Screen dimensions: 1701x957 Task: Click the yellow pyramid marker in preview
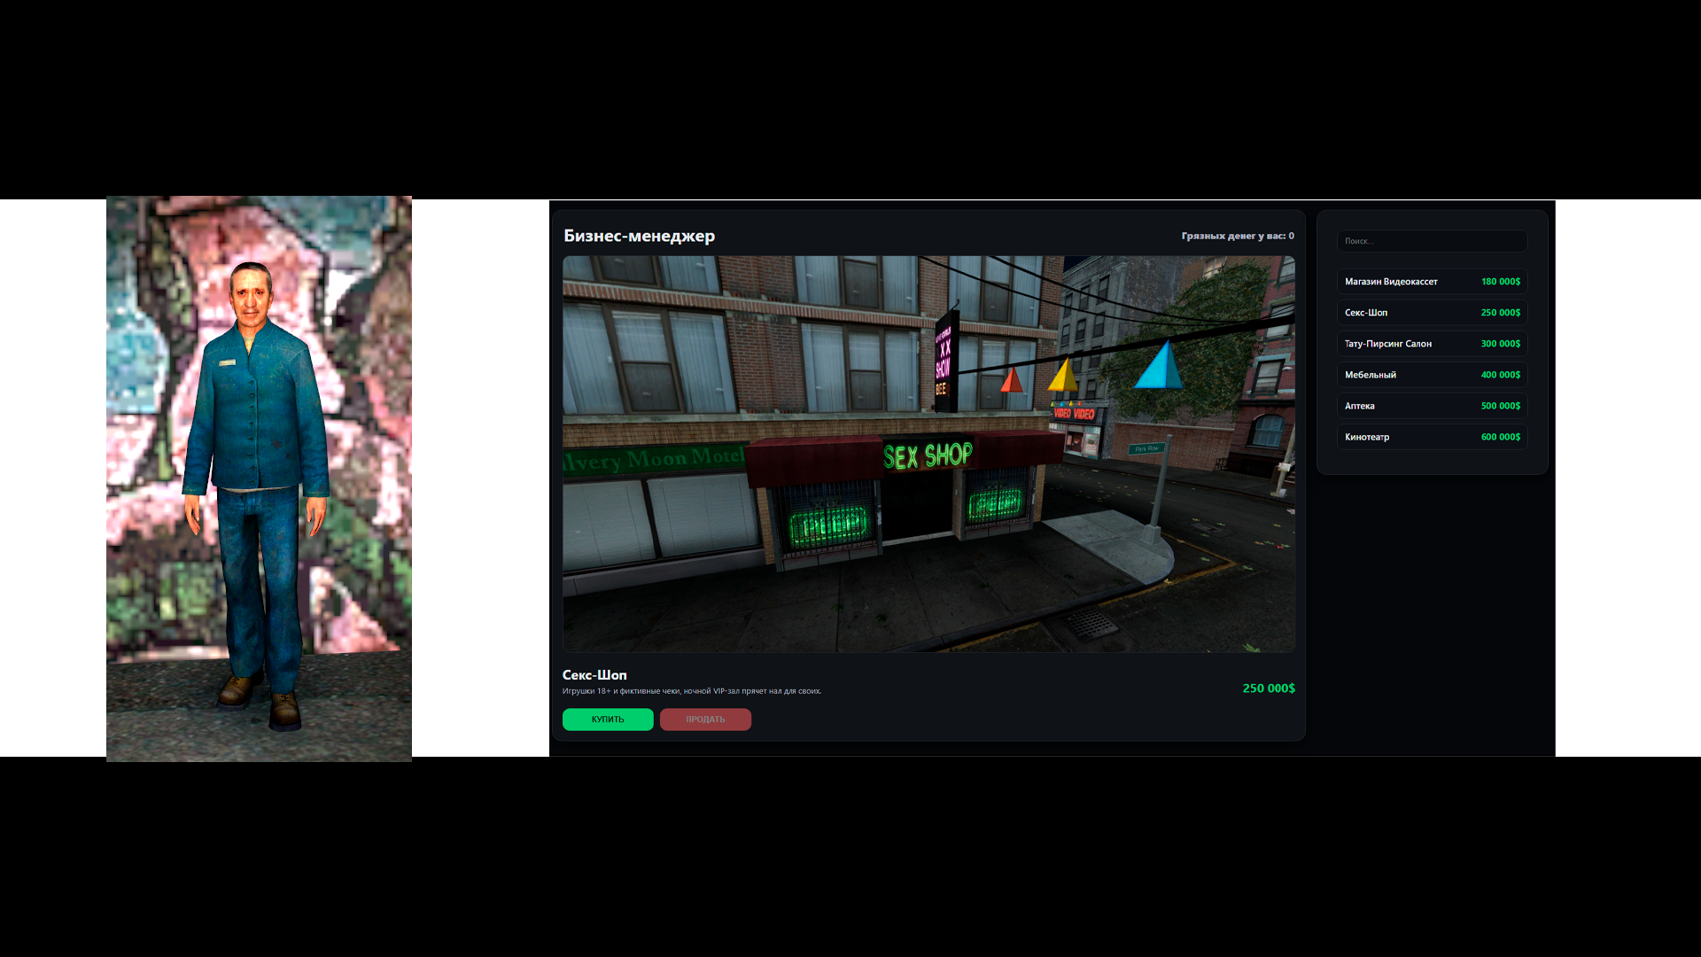[x=1062, y=376]
